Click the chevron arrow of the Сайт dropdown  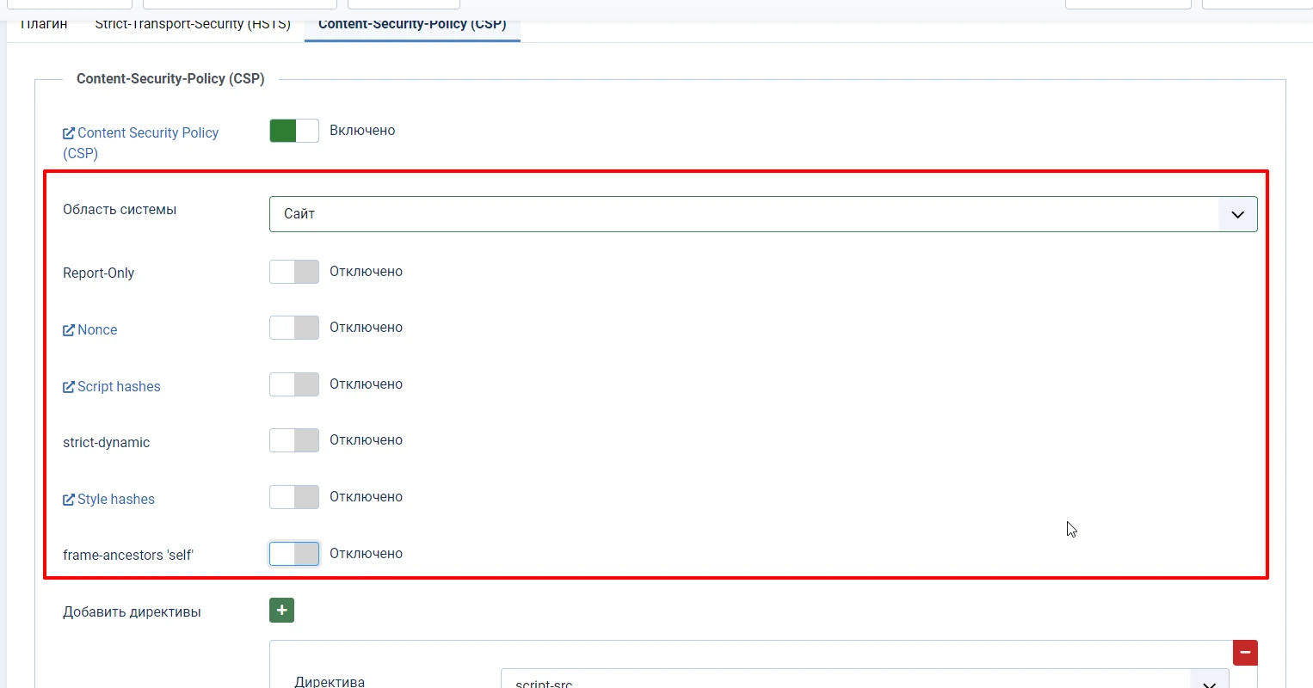(1237, 214)
